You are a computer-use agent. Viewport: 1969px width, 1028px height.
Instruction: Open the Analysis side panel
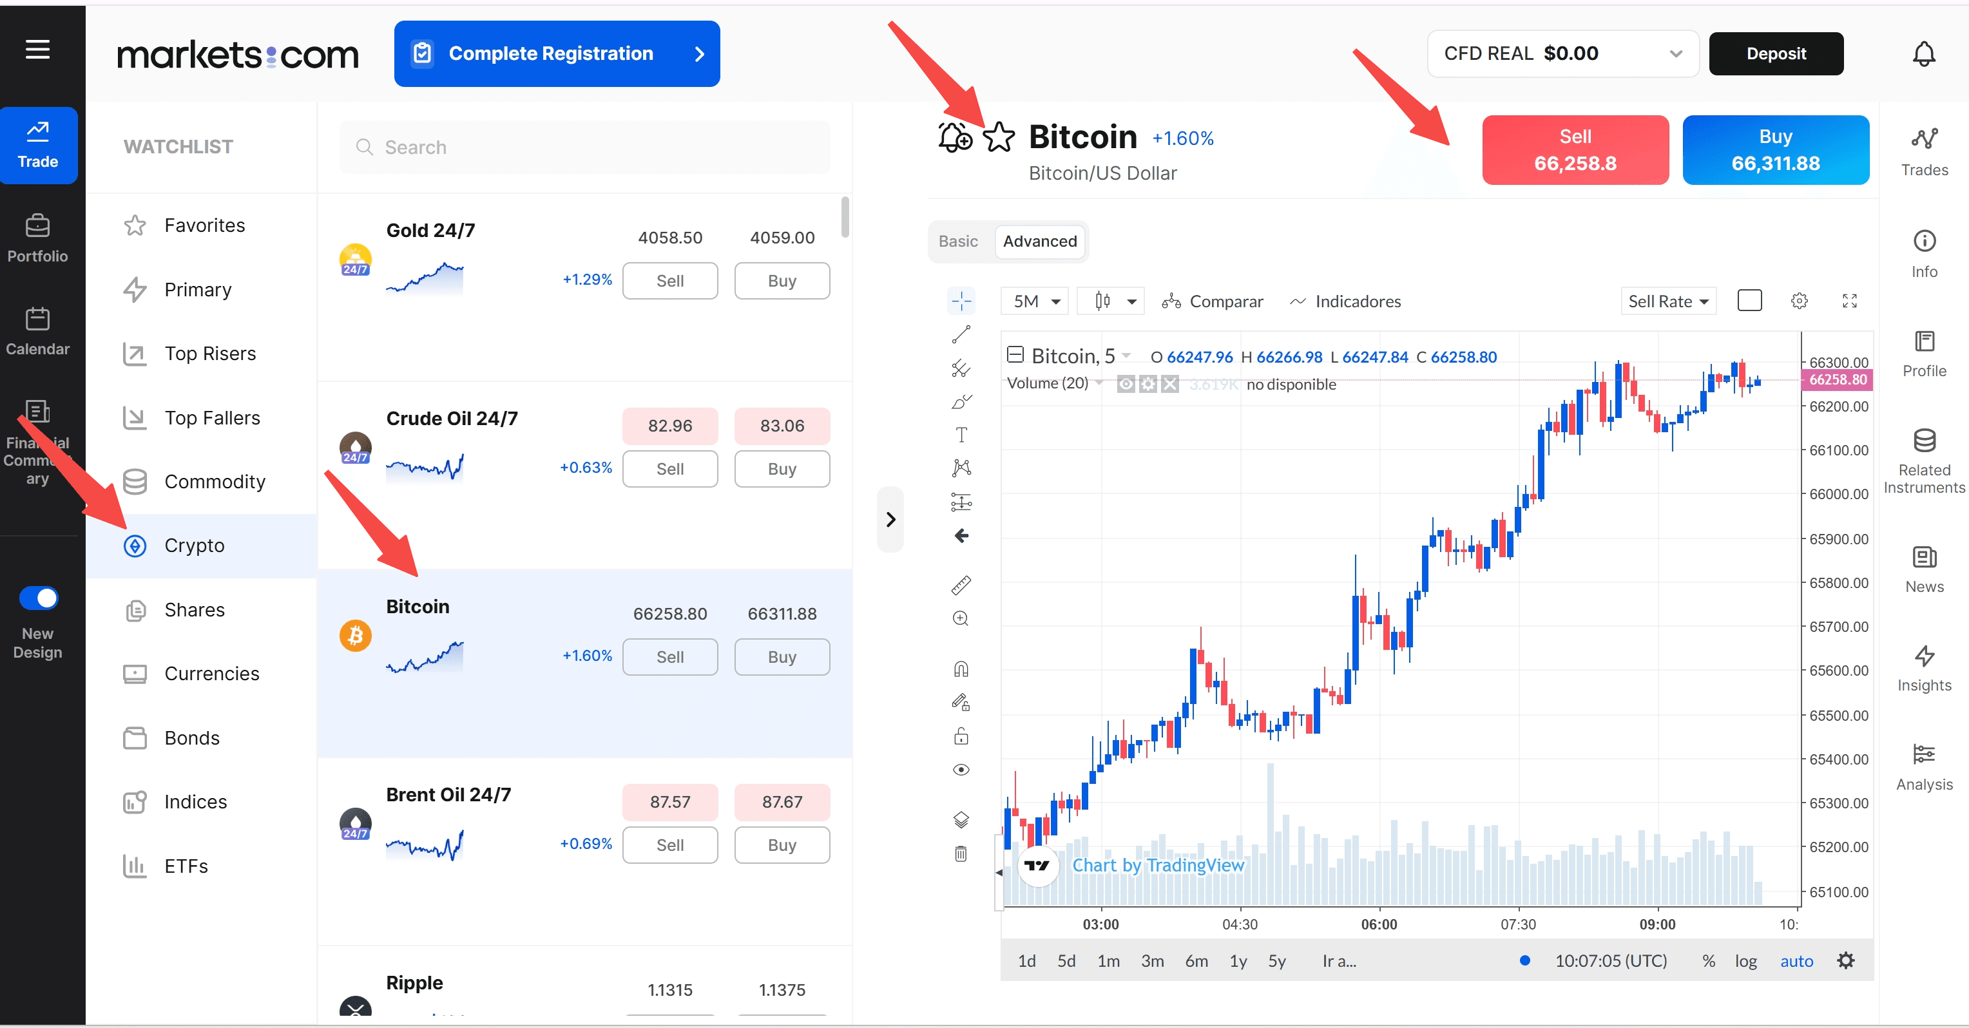click(1924, 767)
